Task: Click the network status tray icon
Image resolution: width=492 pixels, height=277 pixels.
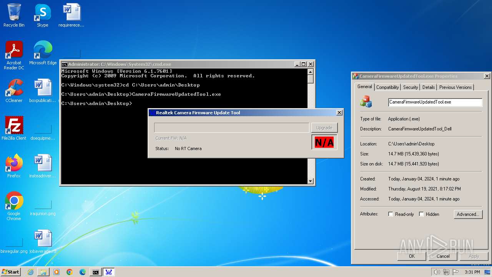Action: click(446, 272)
